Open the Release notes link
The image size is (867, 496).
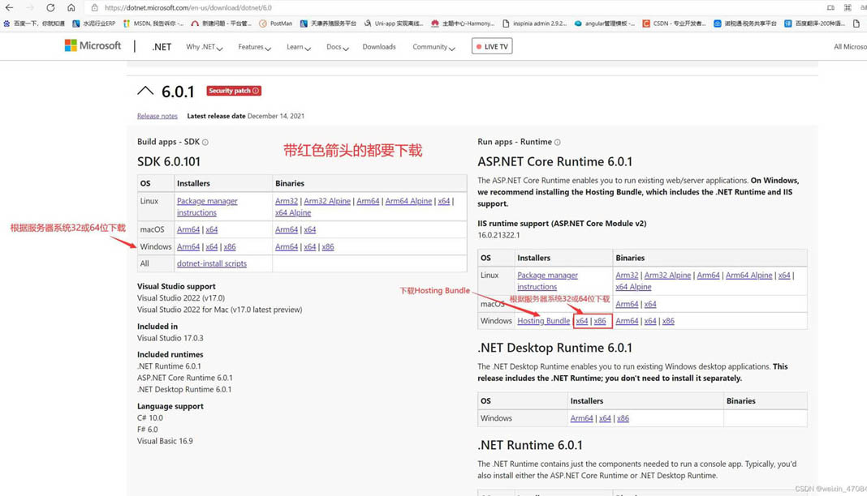[157, 116]
